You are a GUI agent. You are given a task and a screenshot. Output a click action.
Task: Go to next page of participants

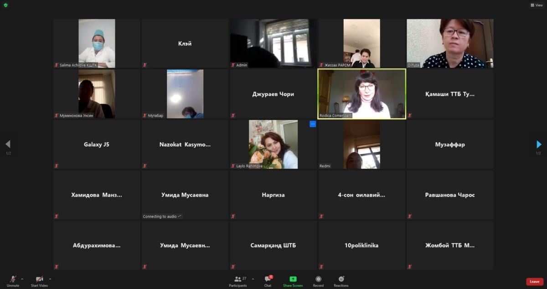[x=539, y=144]
